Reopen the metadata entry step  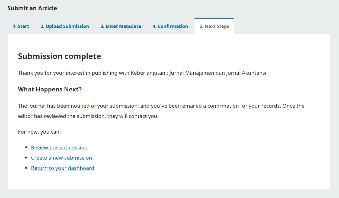pos(121,26)
